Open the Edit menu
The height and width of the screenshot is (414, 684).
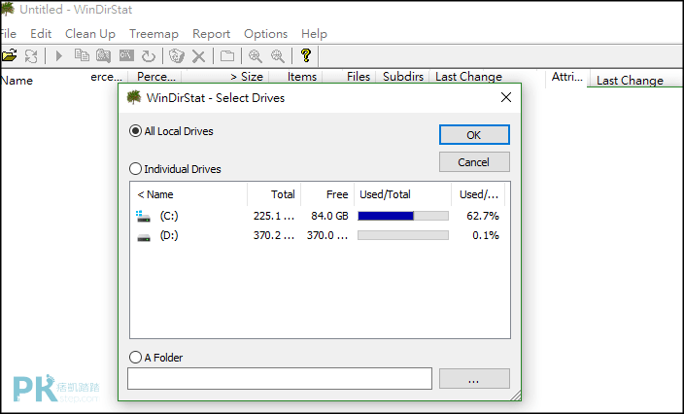point(41,34)
